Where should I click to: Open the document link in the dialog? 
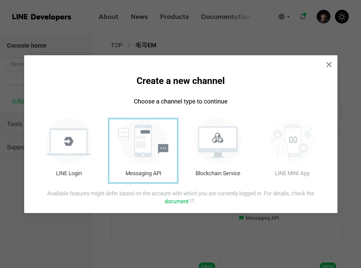[176, 201]
